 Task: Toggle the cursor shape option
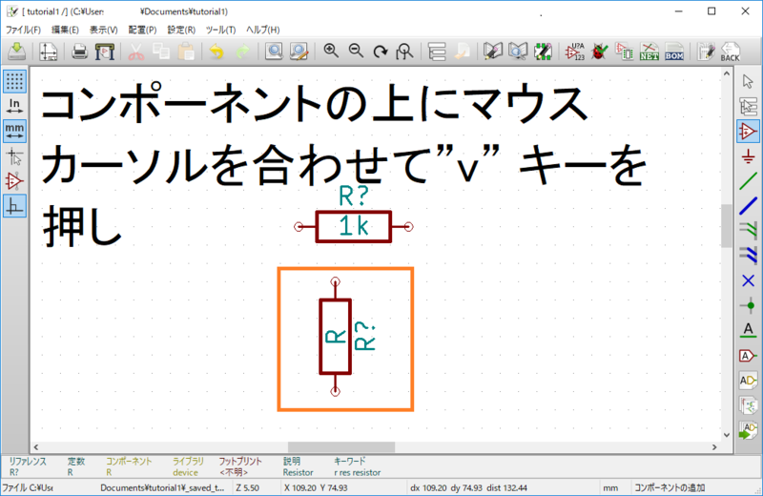pos(14,156)
